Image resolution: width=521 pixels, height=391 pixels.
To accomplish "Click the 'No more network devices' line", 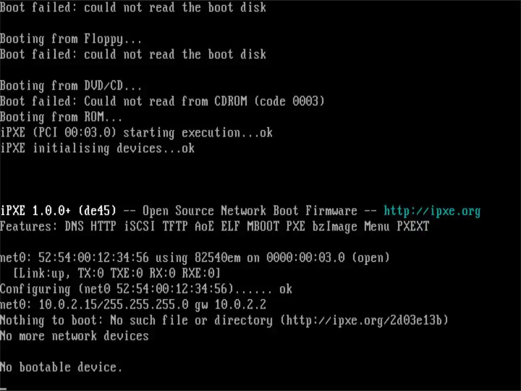I will 74,336.
